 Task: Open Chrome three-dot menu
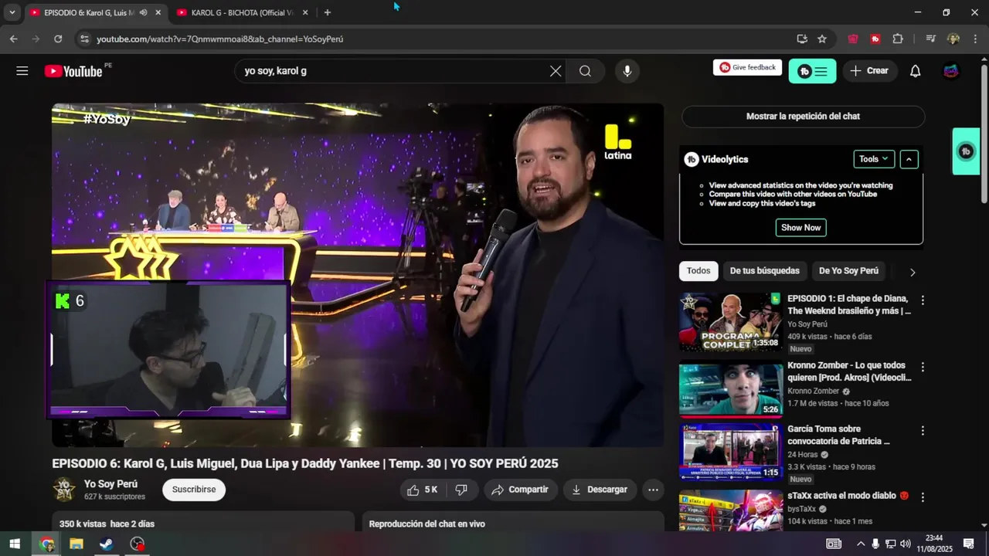976,39
